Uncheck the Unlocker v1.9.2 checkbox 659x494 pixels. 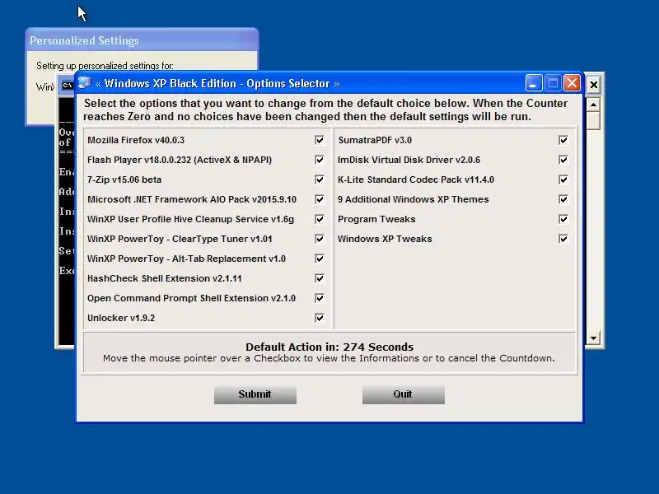click(x=320, y=318)
